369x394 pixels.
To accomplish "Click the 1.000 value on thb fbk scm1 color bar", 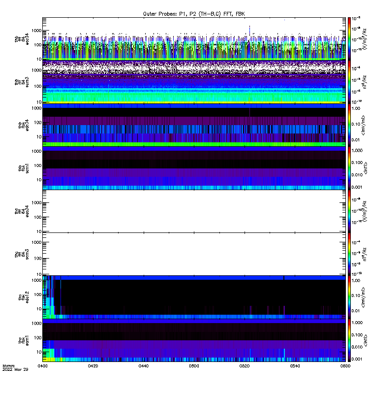I will point(357,150).
